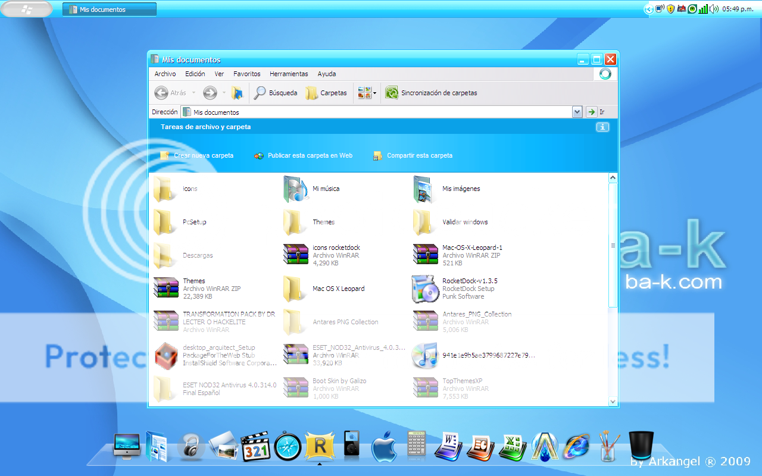762x476 pixels.
Task: Open the Edición menu
Action: 195,74
